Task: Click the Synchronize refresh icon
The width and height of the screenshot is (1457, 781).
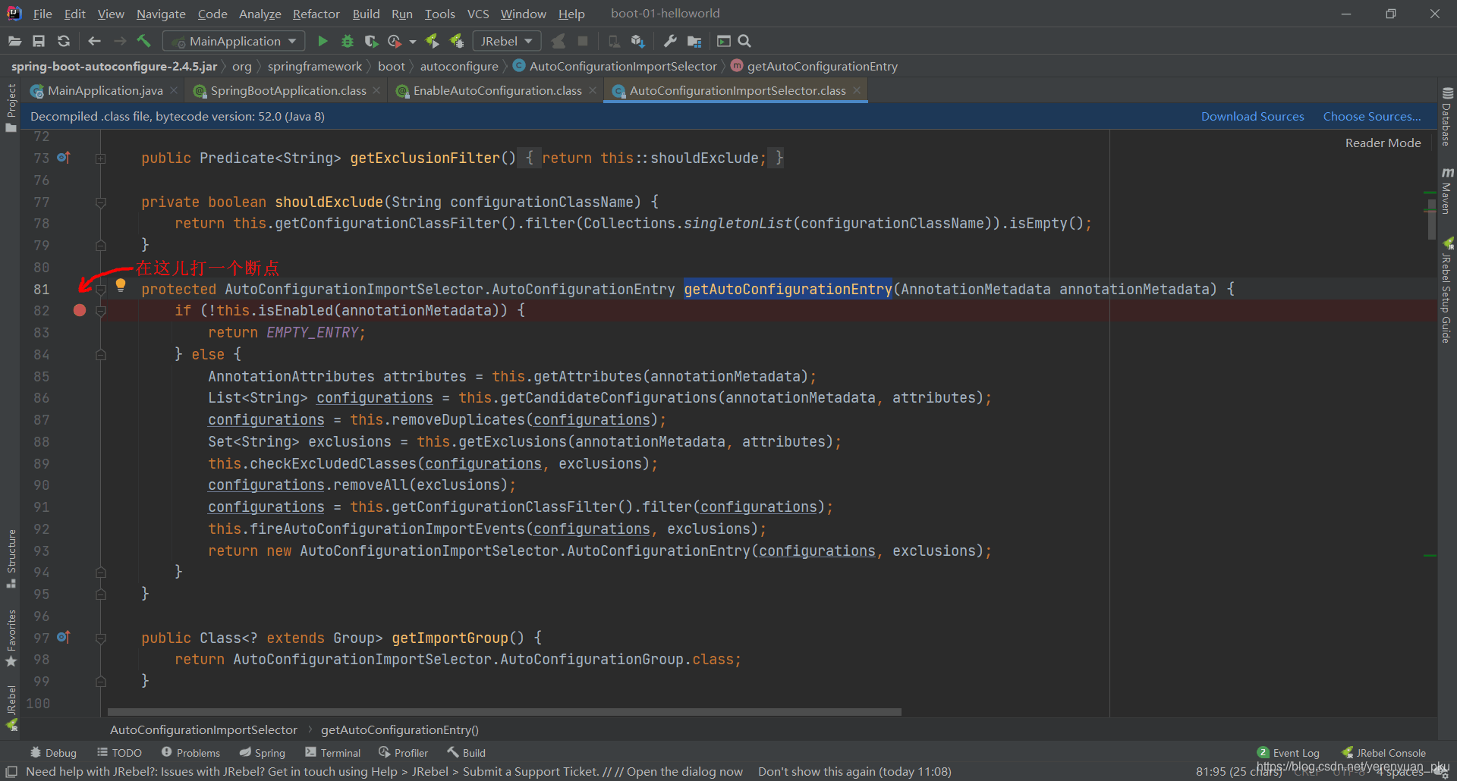Action: [64, 41]
